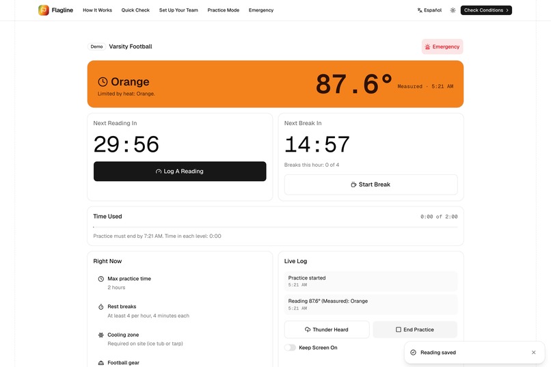Image resolution: width=551 pixels, height=367 pixels.
Task: Click the '2 hours' value
Action: tap(116, 288)
